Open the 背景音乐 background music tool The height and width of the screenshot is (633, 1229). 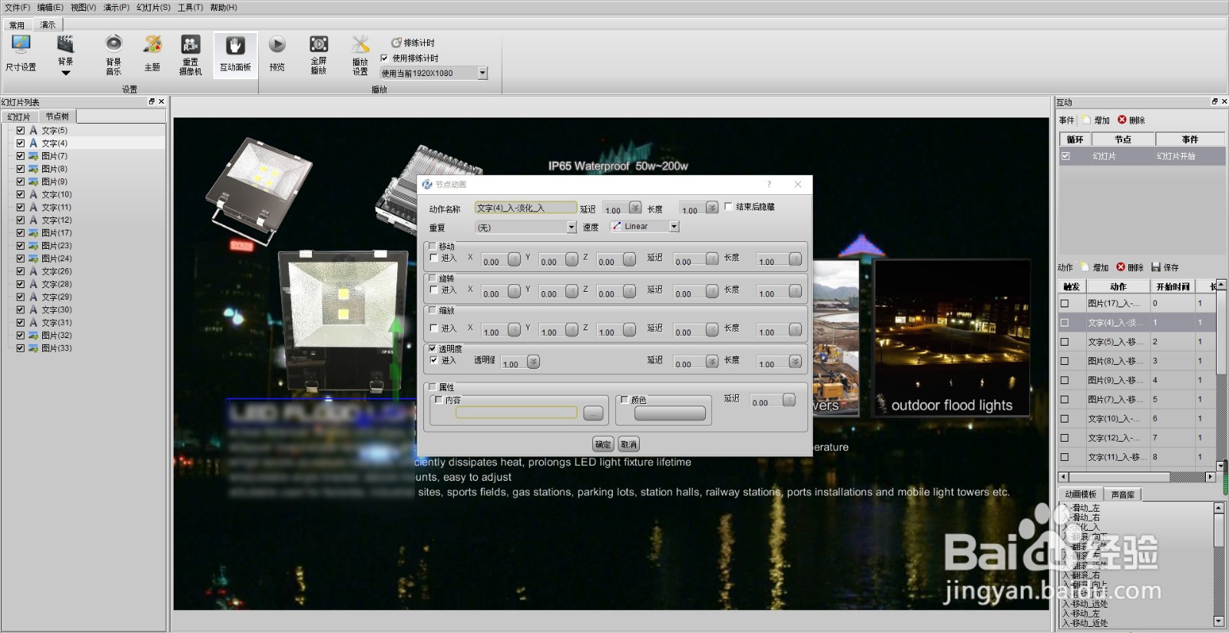pos(114,55)
